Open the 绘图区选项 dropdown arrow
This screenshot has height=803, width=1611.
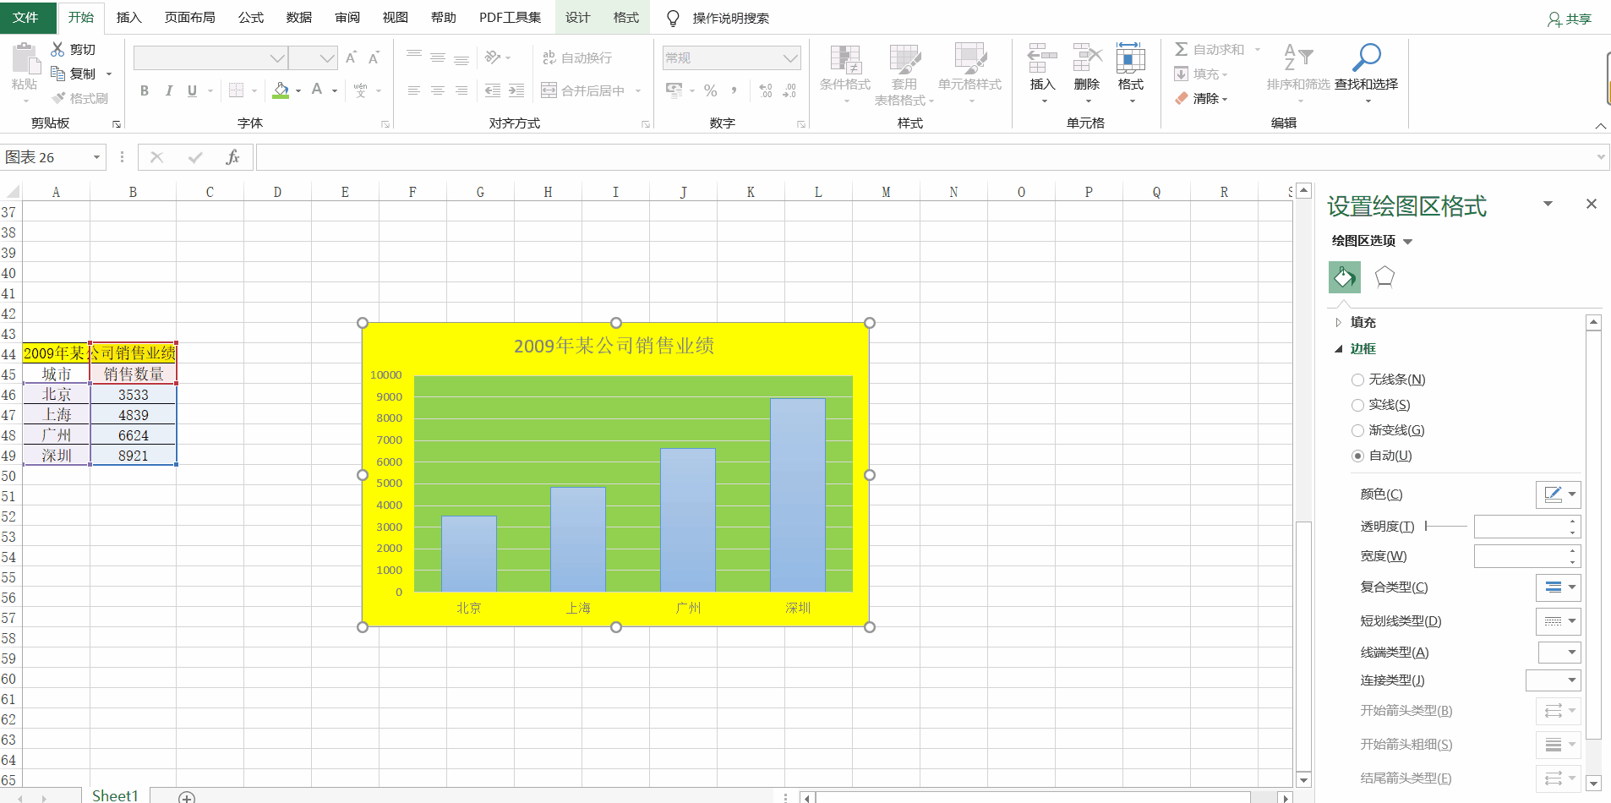tap(1407, 242)
